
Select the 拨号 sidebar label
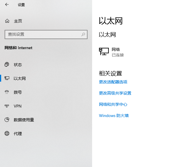[x=18, y=92]
